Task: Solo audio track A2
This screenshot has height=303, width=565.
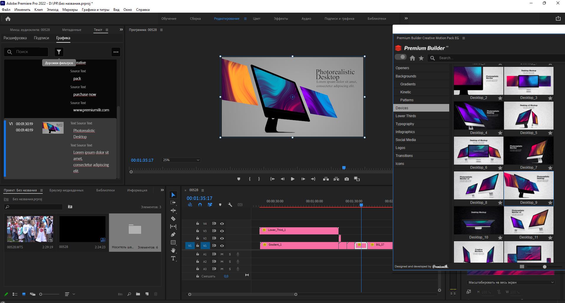Action: tap(230, 261)
